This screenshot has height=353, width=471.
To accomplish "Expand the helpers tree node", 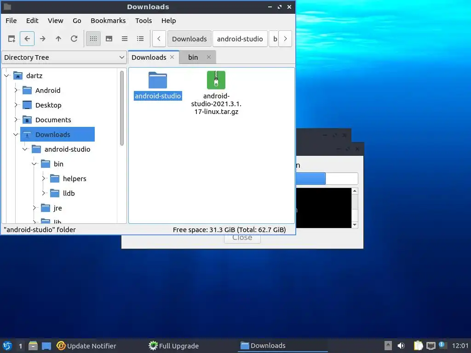I will click(44, 178).
